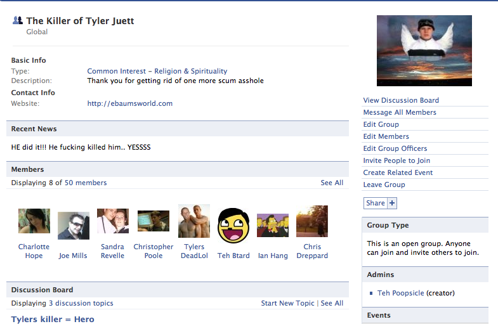Image resolution: width=498 pixels, height=324 pixels.
Task: Open View Discussion Board link
Action: [x=401, y=100]
